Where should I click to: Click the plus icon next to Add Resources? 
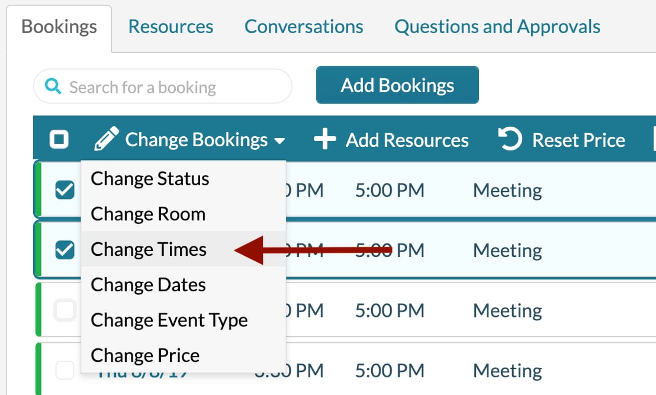tap(324, 139)
